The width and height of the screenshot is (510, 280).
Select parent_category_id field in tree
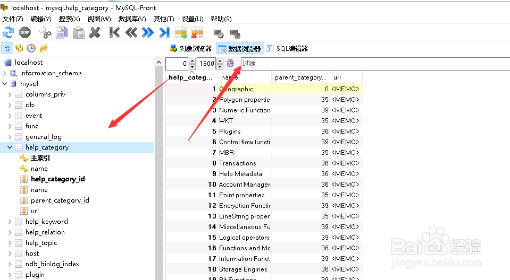pos(60,200)
